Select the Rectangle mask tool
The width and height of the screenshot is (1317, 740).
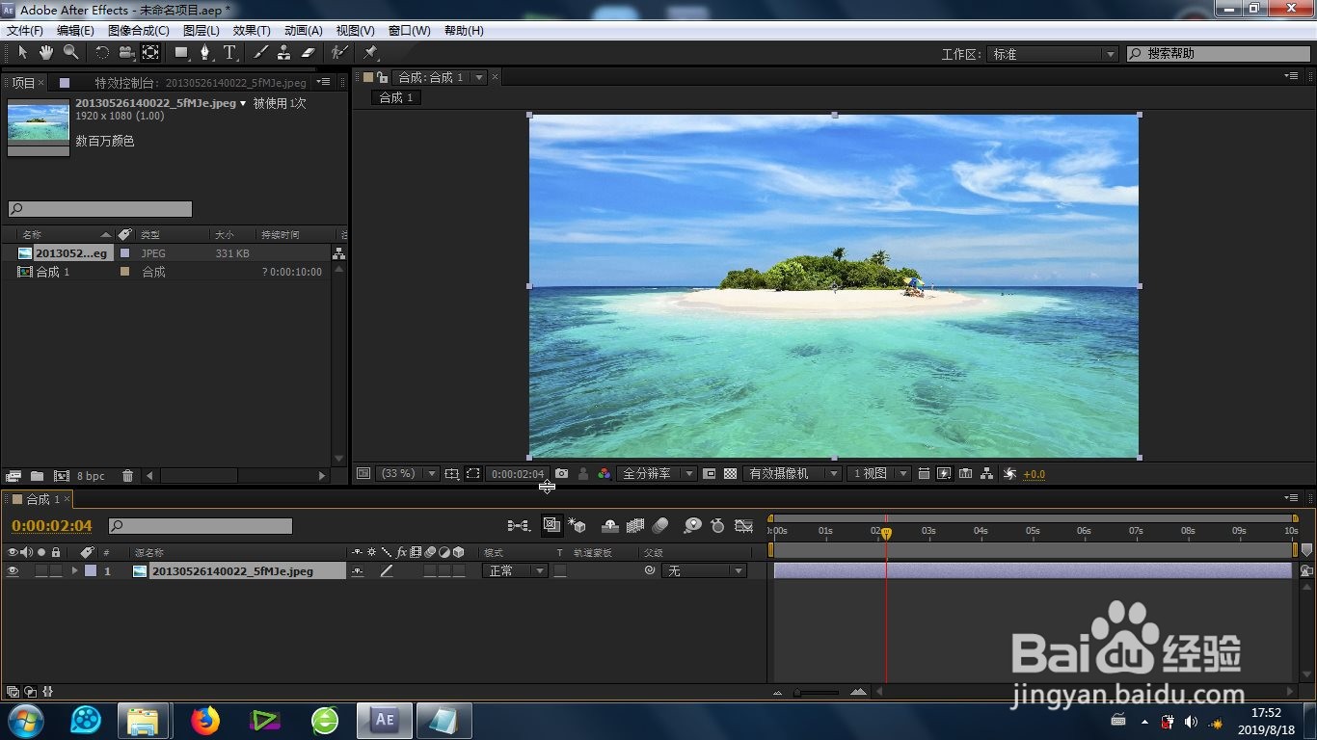[181, 52]
